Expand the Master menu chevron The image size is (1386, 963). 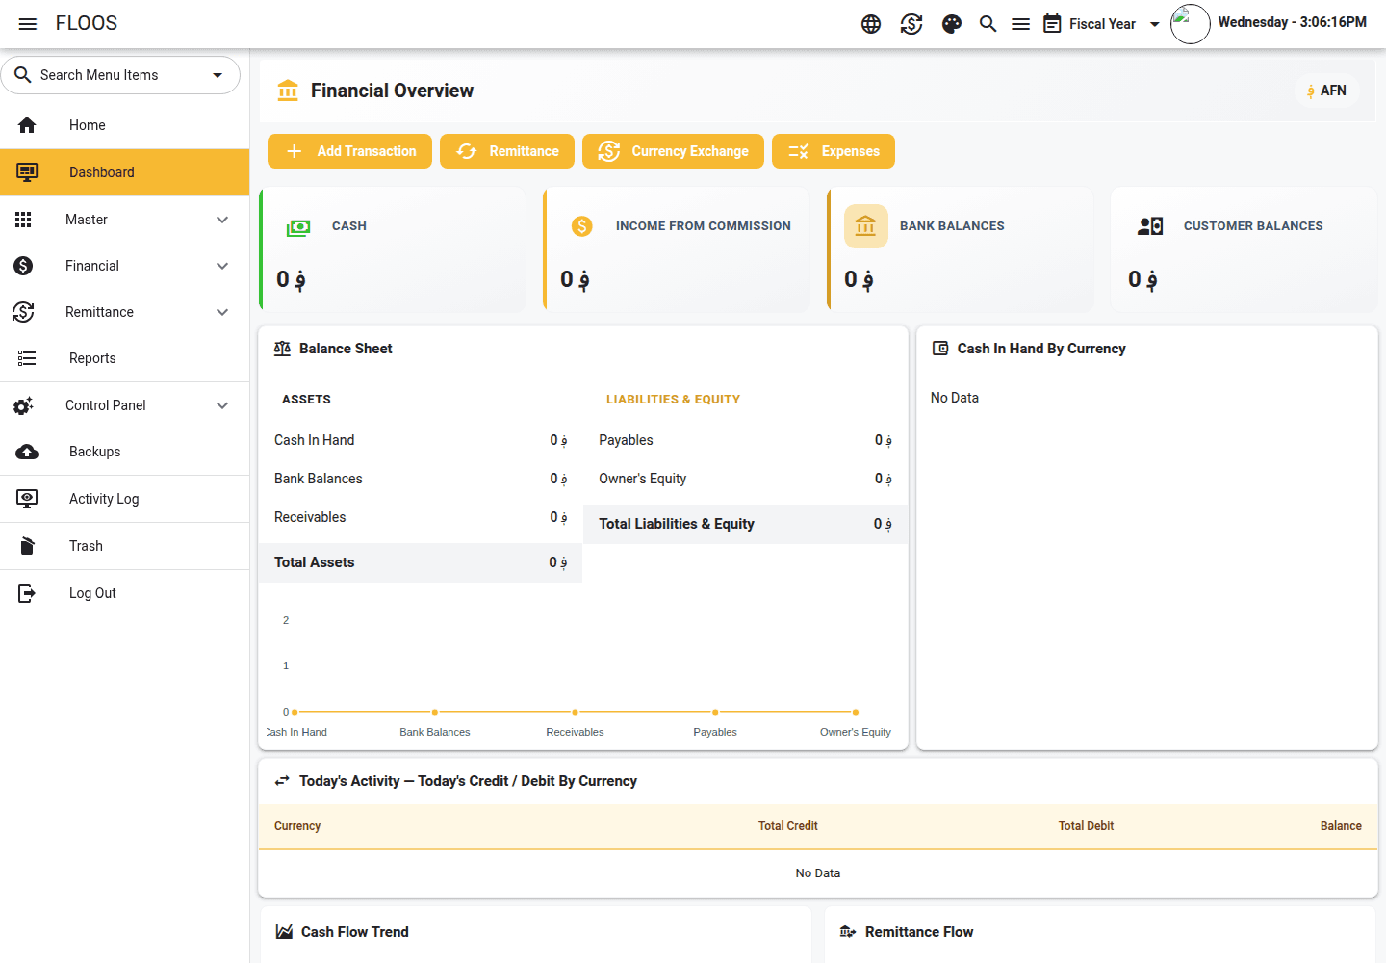coord(222,220)
